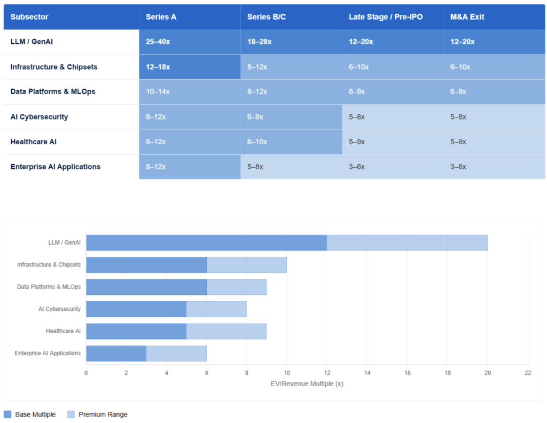Click the chart's LLM / GenAI axis label

pos(65,242)
